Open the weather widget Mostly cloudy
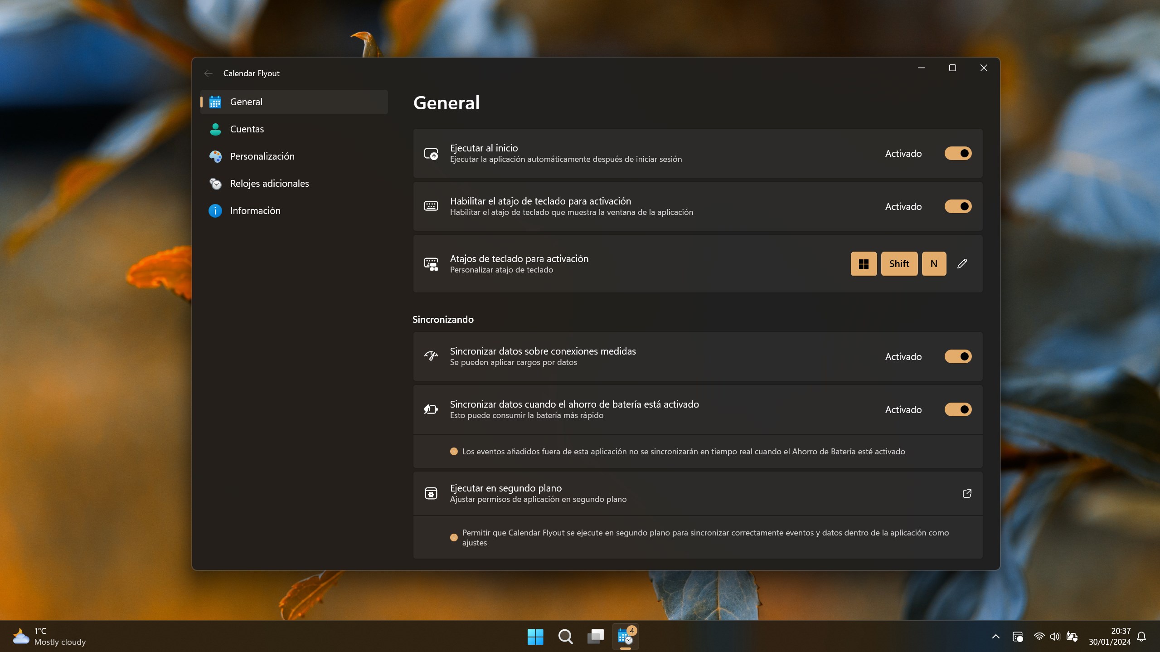The height and width of the screenshot is (652, 1160). (49, 637)
